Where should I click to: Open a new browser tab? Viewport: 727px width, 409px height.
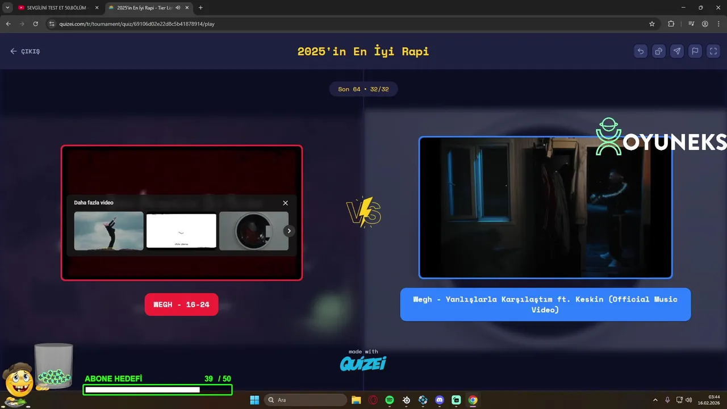coord(200,8)
